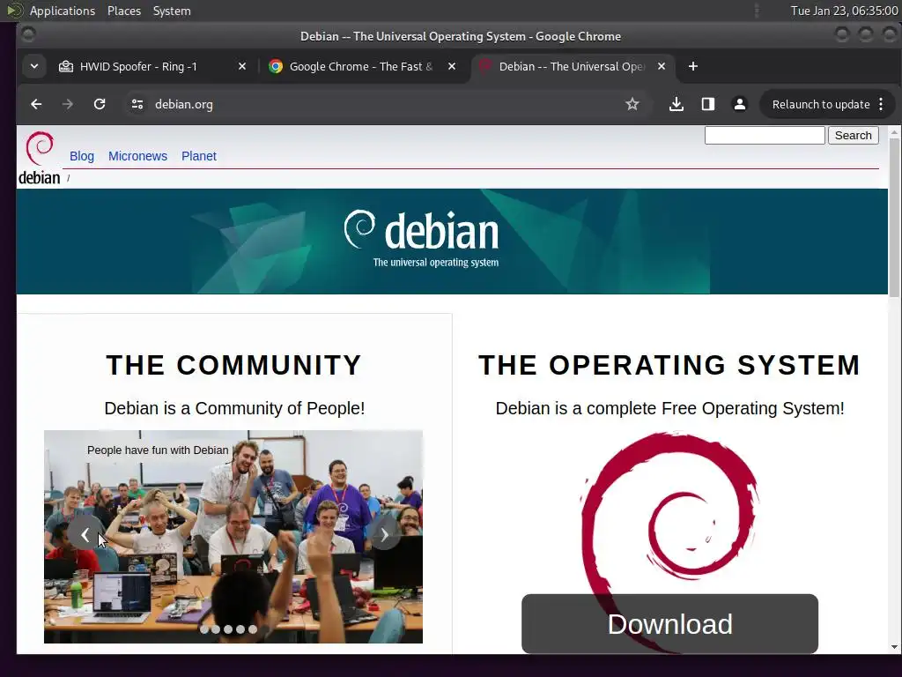Select the third carousel indicator dot
The width and height of the screenshot is (902, 677).
pyautogui.click(x=228, y=629)
